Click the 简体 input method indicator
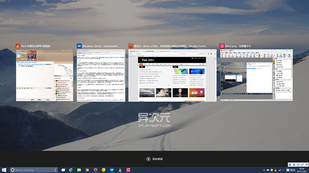This screenshot has height=173, width=309. 293,170
